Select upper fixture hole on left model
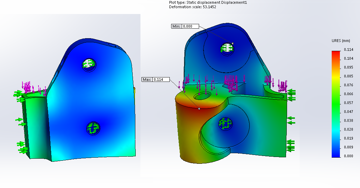 point(89,65)
